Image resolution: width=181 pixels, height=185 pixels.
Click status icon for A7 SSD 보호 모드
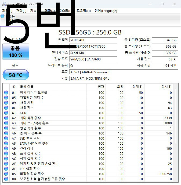[6, 138]
